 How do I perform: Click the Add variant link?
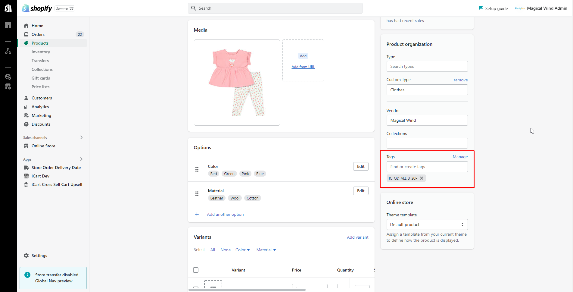coord(357,237)
